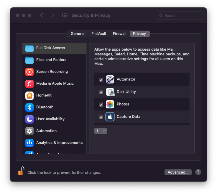
Task: Disable Photos full disk access checkbox
Action: coord(101,105)
